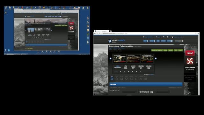Open the header search link

point(158,37)
